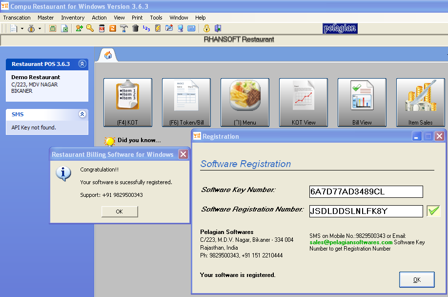The width and height of the screenshot is (448, 297).
Task: Click the 'Software Registration' heading
Action: (x=245, y=164)
